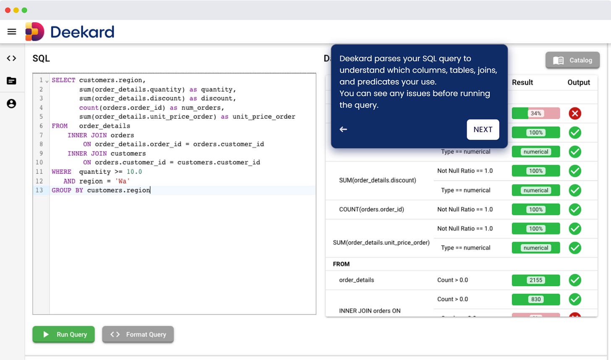The image size is (611, 360).
Task: Select COUNT(orders.order_id) row label
Action: 371,209
